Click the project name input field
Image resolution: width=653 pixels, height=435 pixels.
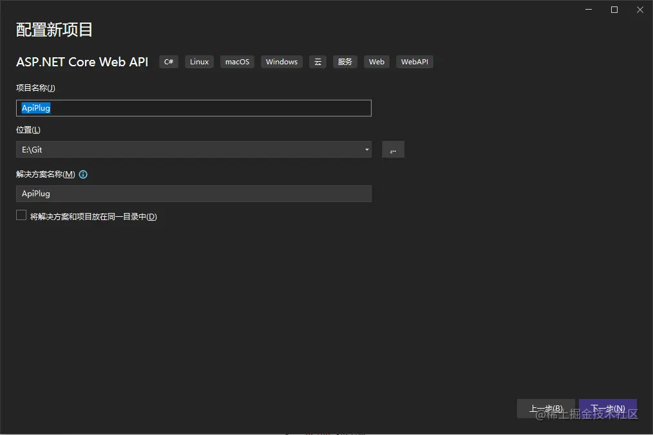pyautogui.click(x=194, y=108)
